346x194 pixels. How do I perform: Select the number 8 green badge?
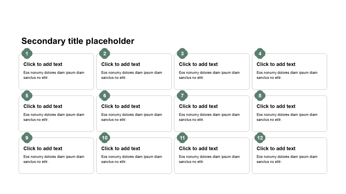coord(260,96)
